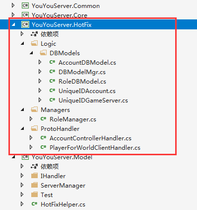197x210 pixels.
Task: Click the YouYouServer.Model project icon
Action: click(25, 157)
